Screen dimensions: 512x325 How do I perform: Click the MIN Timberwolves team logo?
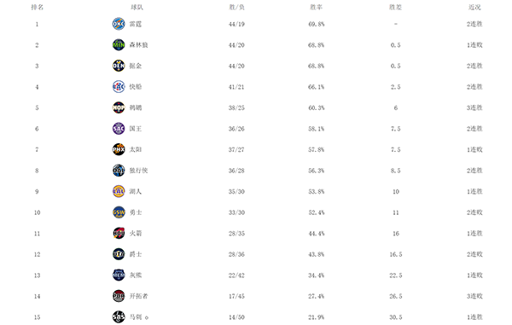[119, 44]
